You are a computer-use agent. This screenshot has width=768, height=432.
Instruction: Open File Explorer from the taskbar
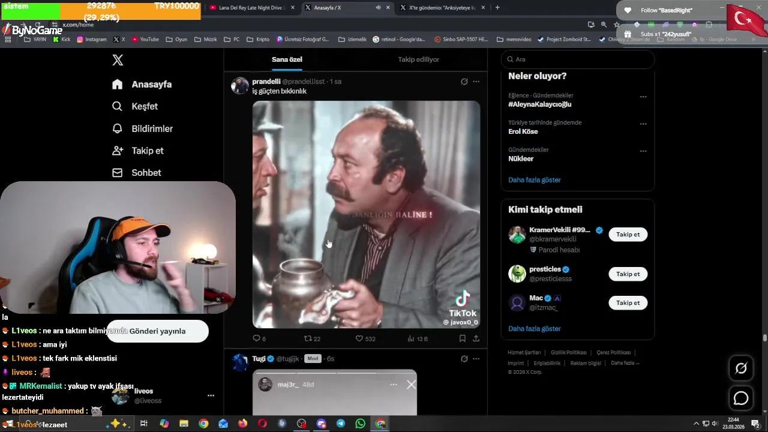[x=184, y=424]
